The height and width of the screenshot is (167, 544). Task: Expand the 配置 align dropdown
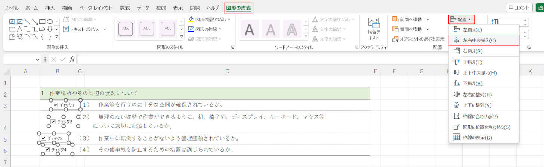point(461,19)
